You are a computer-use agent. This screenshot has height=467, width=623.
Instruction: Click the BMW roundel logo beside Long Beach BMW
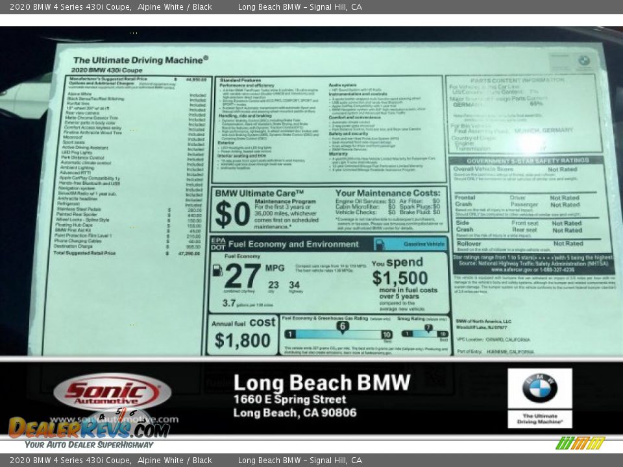(x=539, y=388)
